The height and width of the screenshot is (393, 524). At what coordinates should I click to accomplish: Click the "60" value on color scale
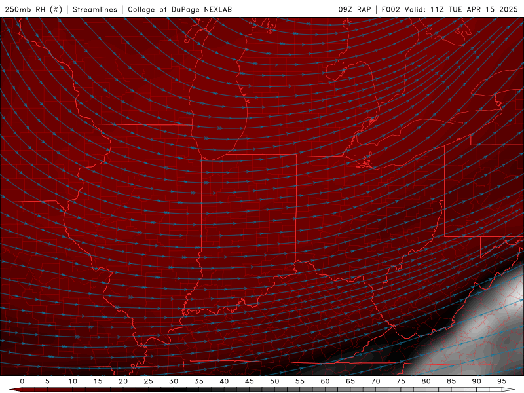[325, 381]
